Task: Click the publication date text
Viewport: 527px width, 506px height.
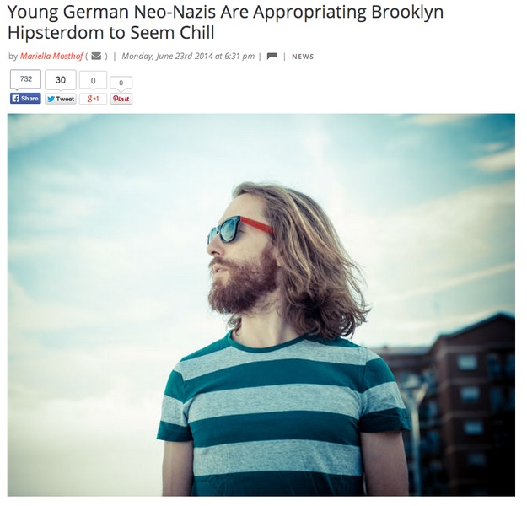Action: (188, 56)
